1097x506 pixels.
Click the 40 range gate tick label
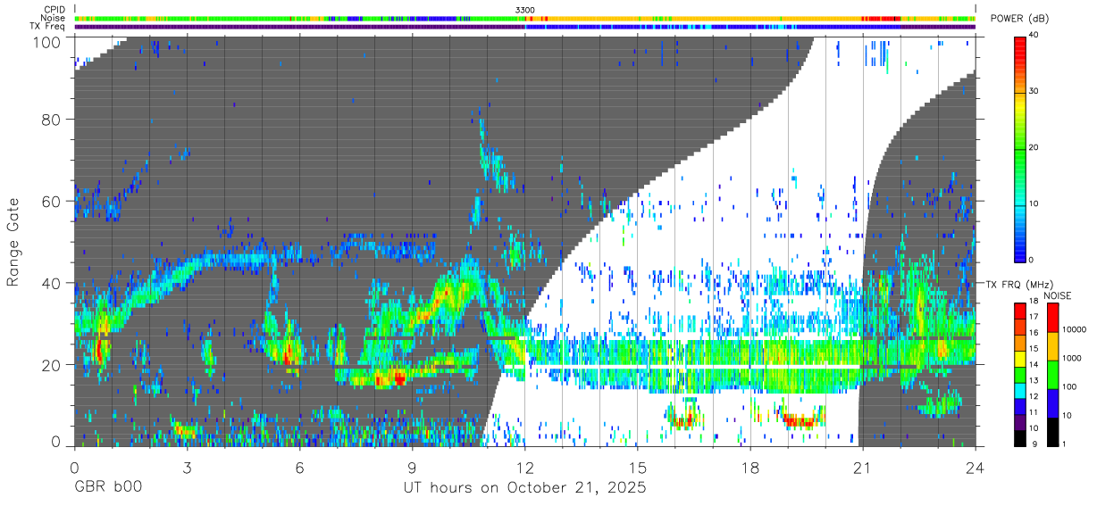pyautogui.click(x=51, y=283)
